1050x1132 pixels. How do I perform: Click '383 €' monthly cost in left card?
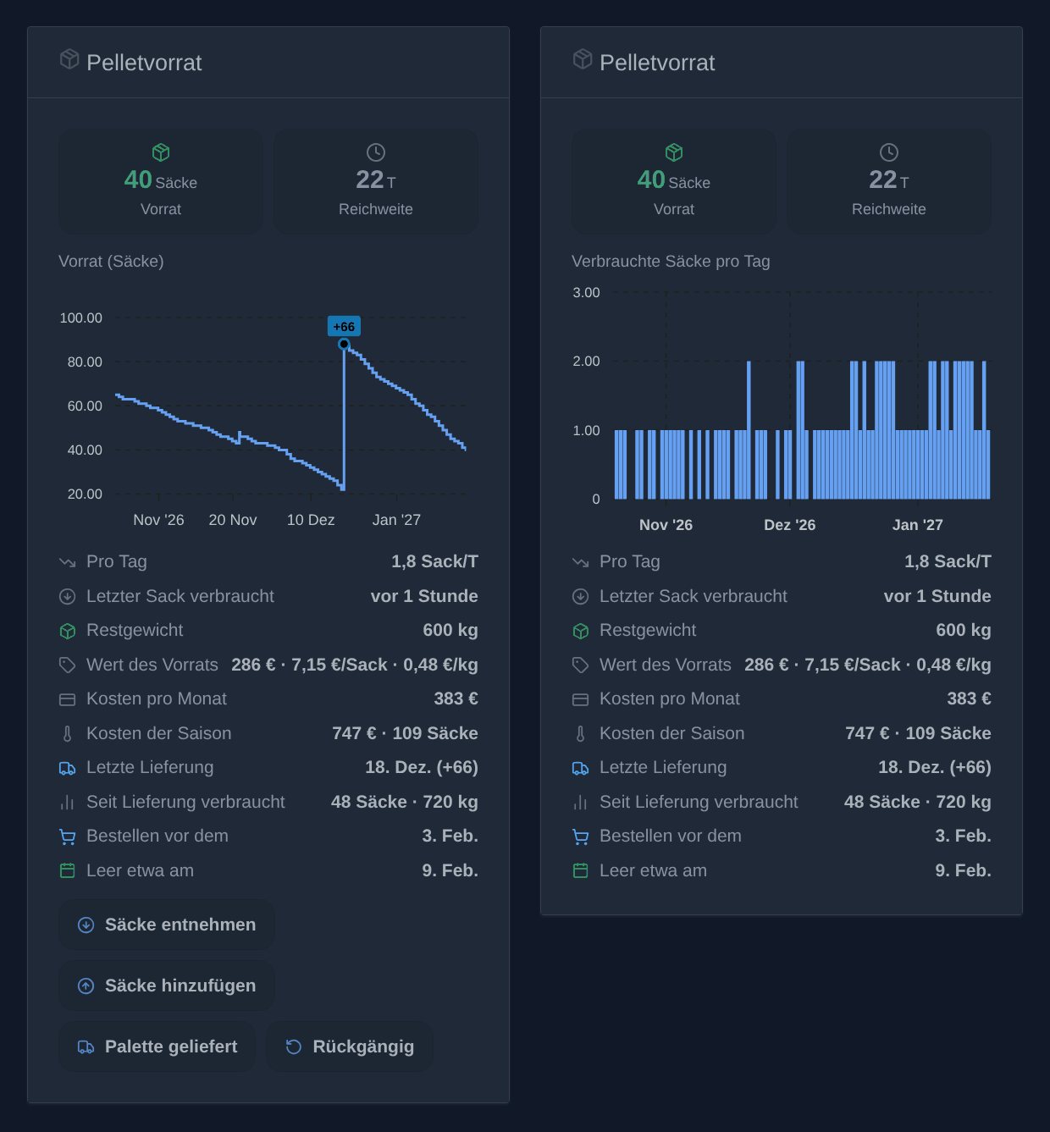tap(456, 699)
